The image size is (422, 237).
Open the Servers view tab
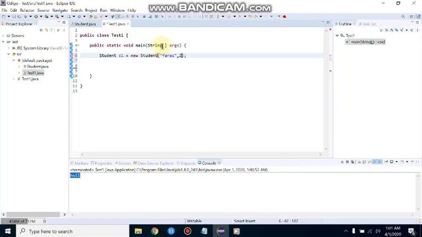[123, 163]
